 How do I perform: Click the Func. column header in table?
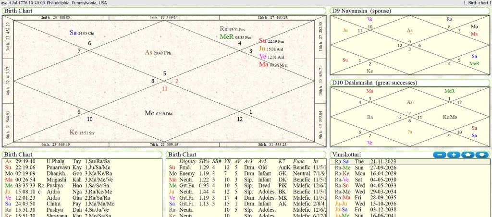click(x=299, y=161)
